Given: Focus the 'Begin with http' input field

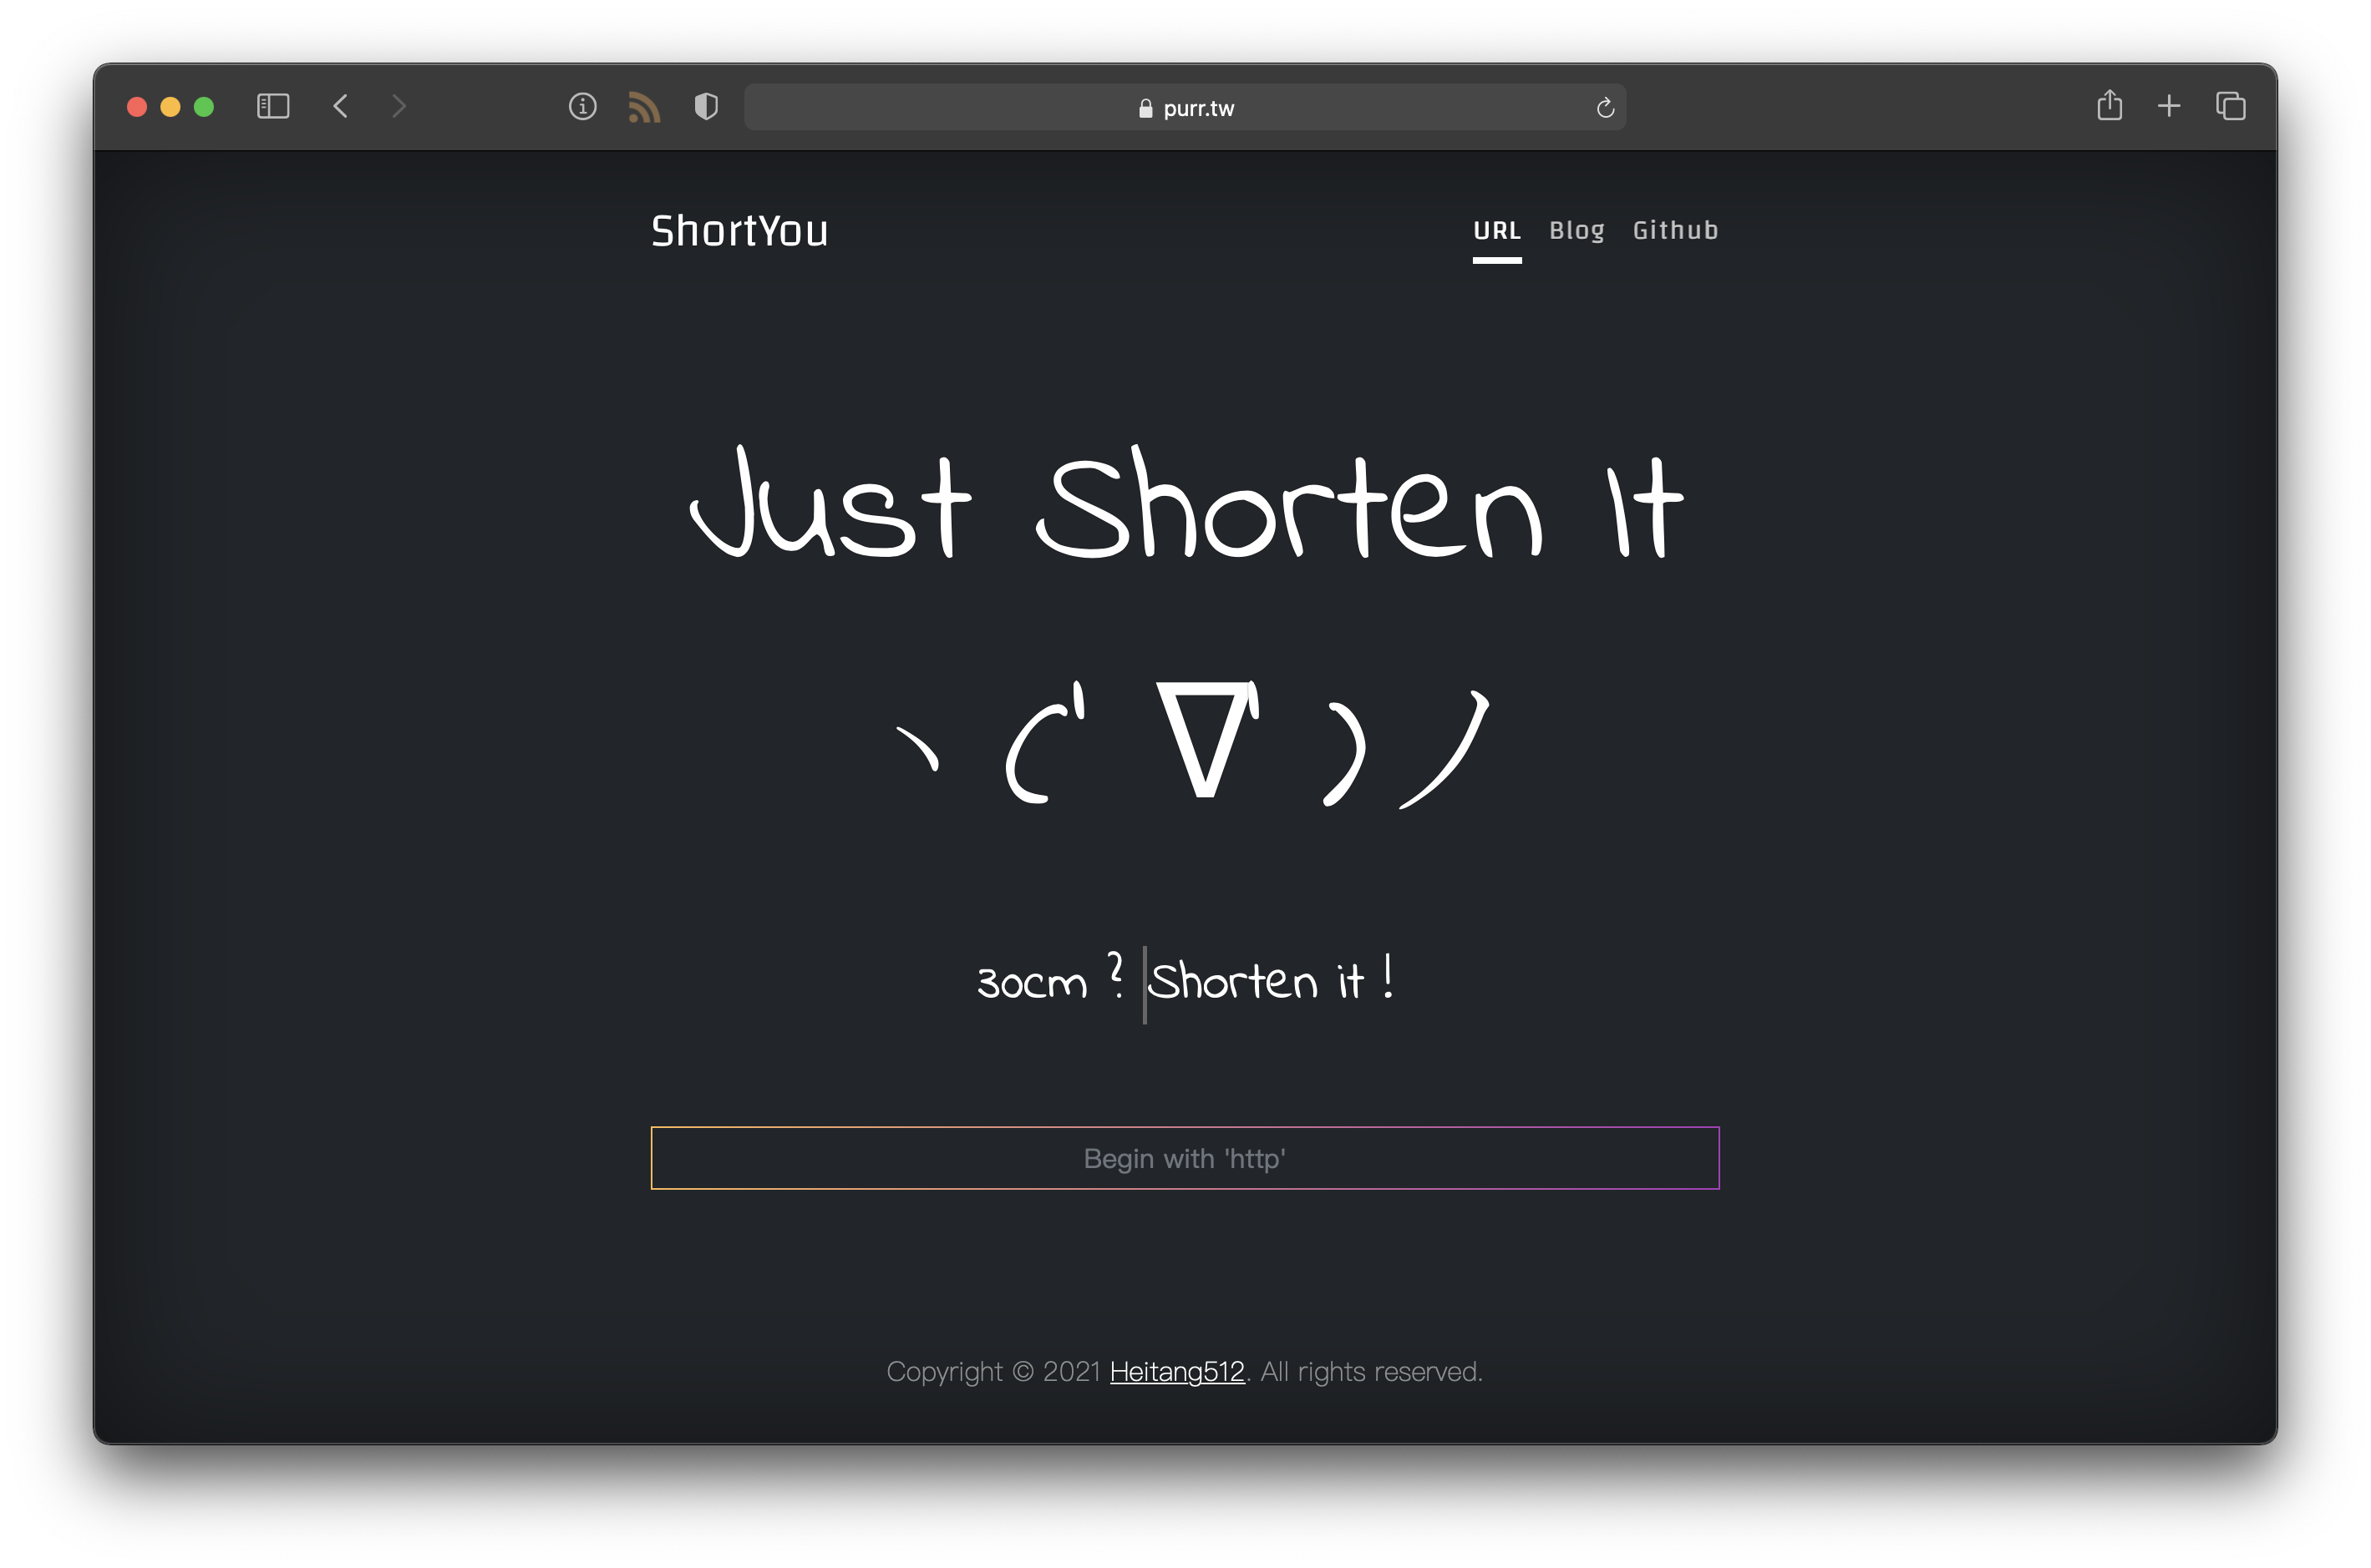Looking at the screenshot, I should (x=1185, y=1158).
